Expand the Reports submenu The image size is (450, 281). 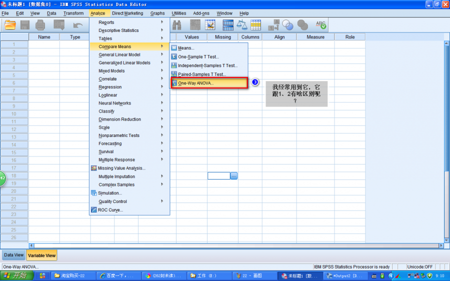pos(129,22)
